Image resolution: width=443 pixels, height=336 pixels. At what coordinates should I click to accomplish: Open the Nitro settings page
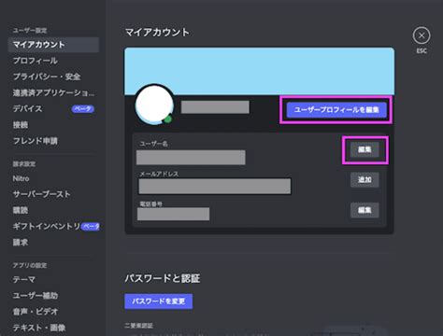[x=53, y=178]
